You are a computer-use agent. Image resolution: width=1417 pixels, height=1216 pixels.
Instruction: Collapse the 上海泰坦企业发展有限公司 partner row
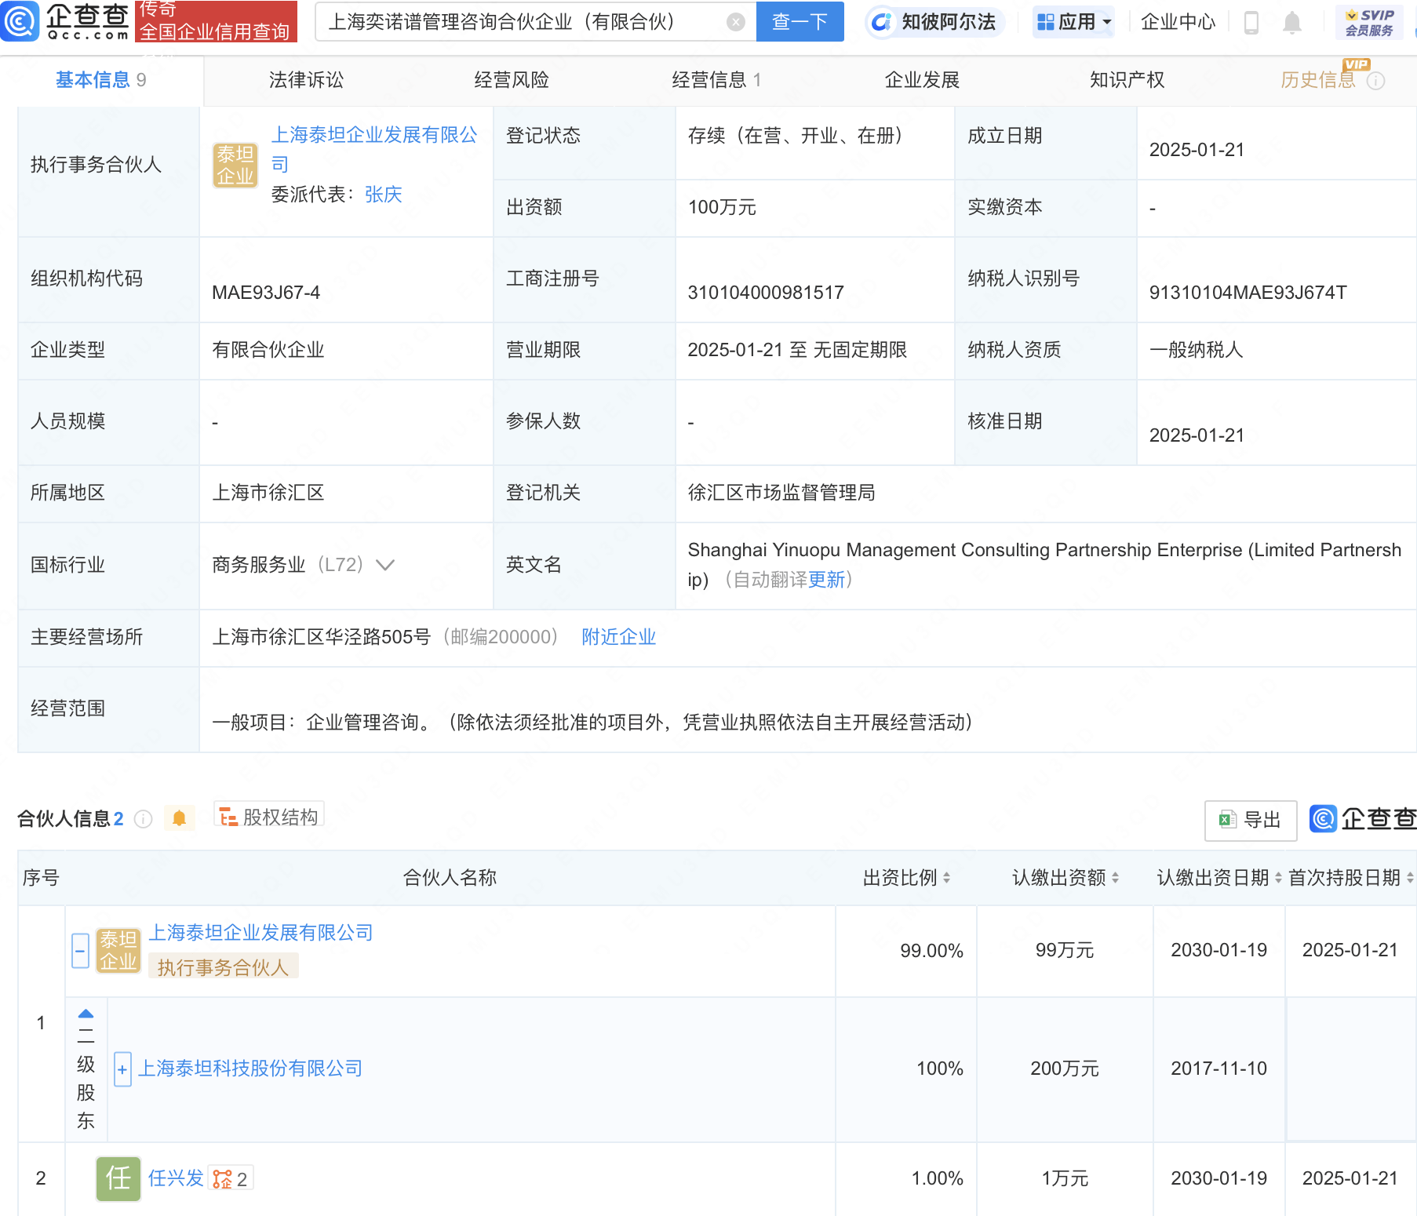[x=80, y=951]
